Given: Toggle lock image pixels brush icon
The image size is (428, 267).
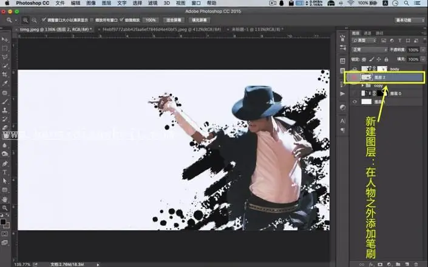Looking at the screenshot, I should (371, 59).
